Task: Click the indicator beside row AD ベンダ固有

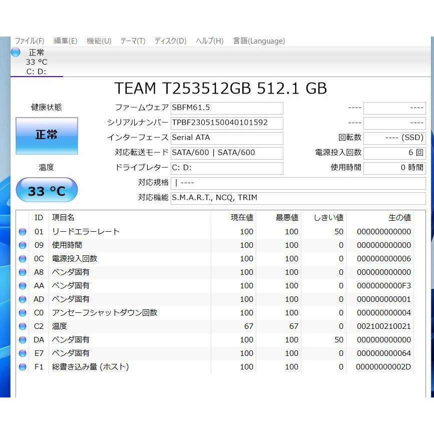Action: 23,299
